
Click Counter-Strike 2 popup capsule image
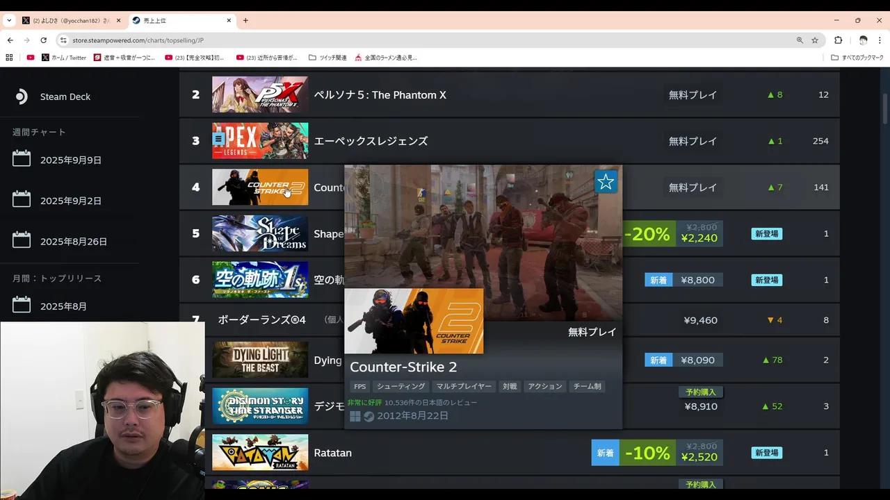(414, 321)
